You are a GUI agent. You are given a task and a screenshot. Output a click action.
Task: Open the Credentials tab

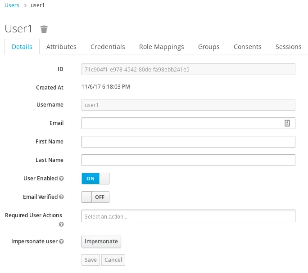point(108,47)
